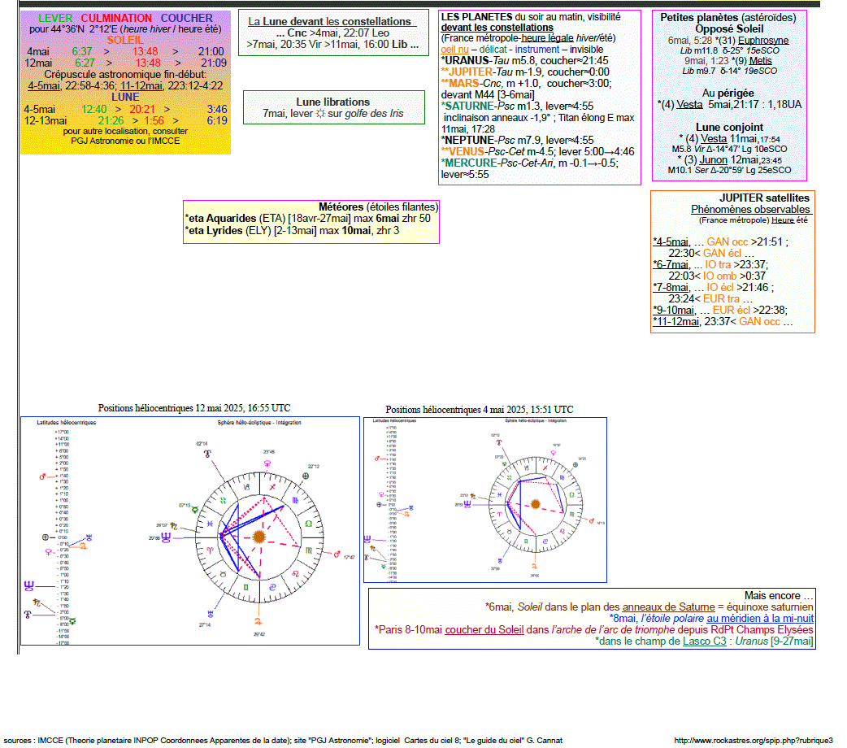Click the orange 'IO omb' event
The height and width of the screenshot is (748, 847).
coord(719,276)
